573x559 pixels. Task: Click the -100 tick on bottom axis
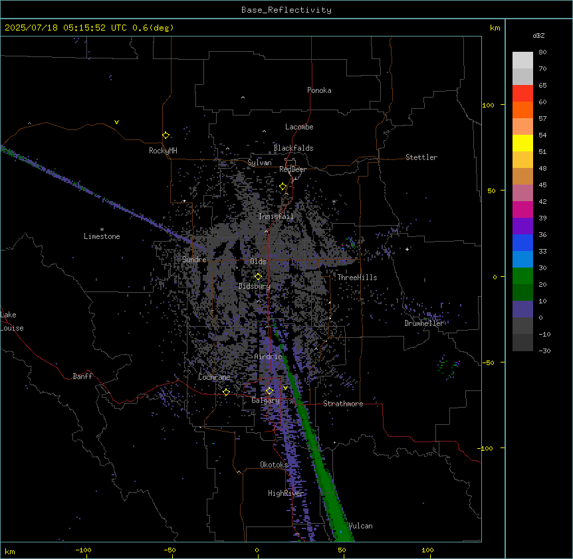(83, 550)
